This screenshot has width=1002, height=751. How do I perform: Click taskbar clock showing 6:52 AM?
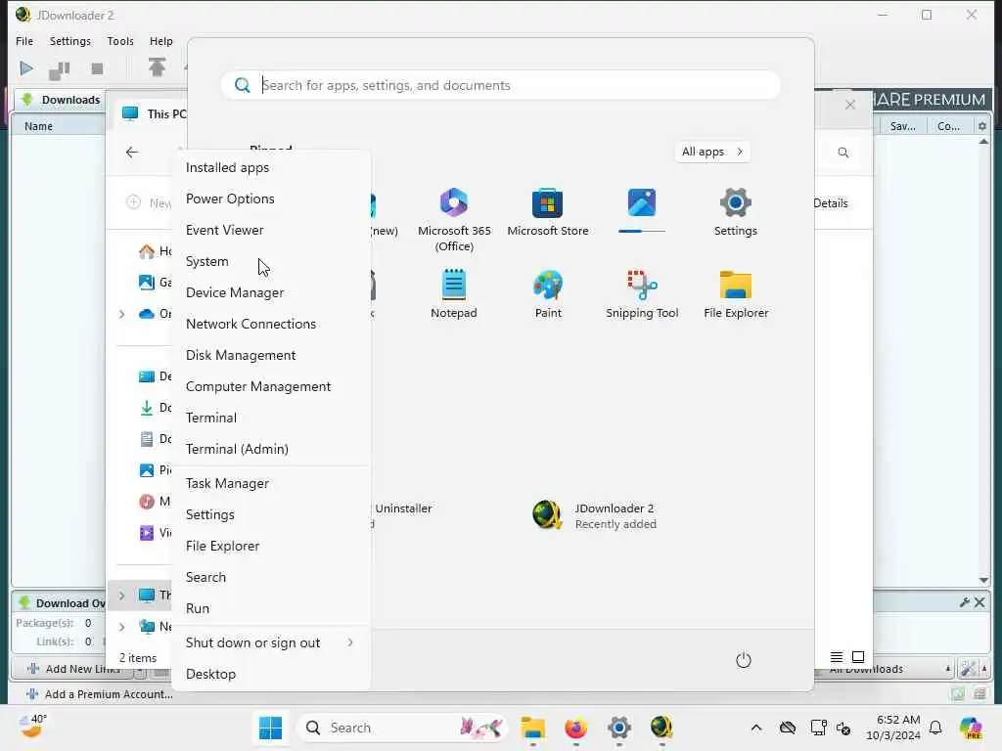(x=893, y=728)
